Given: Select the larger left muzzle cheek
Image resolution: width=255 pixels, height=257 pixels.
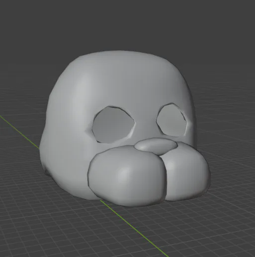Looking at the screenshot, I should [127, 176].
